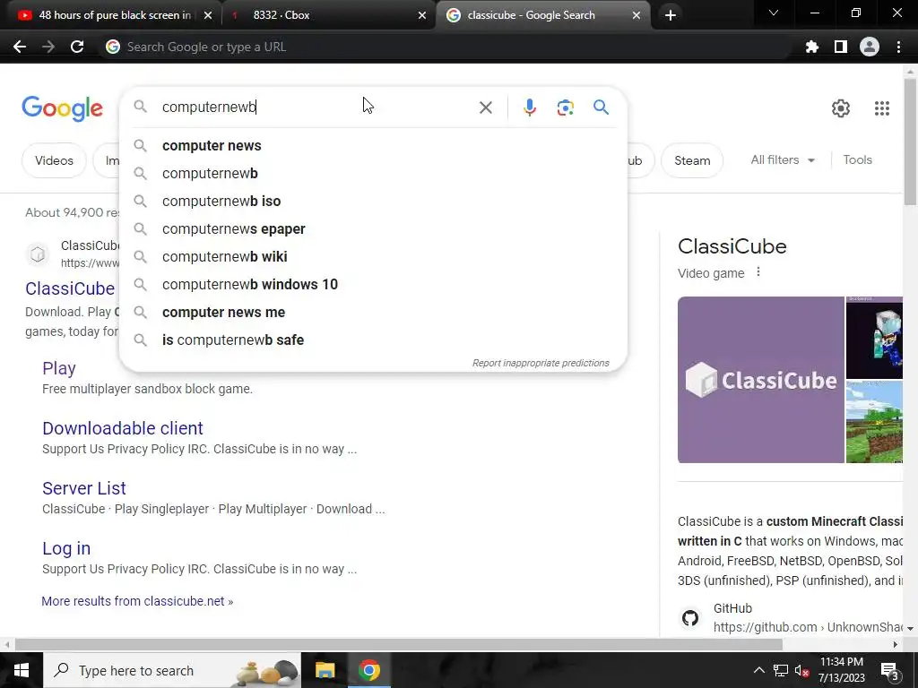Select the Videos filter chip

(54, 160)
